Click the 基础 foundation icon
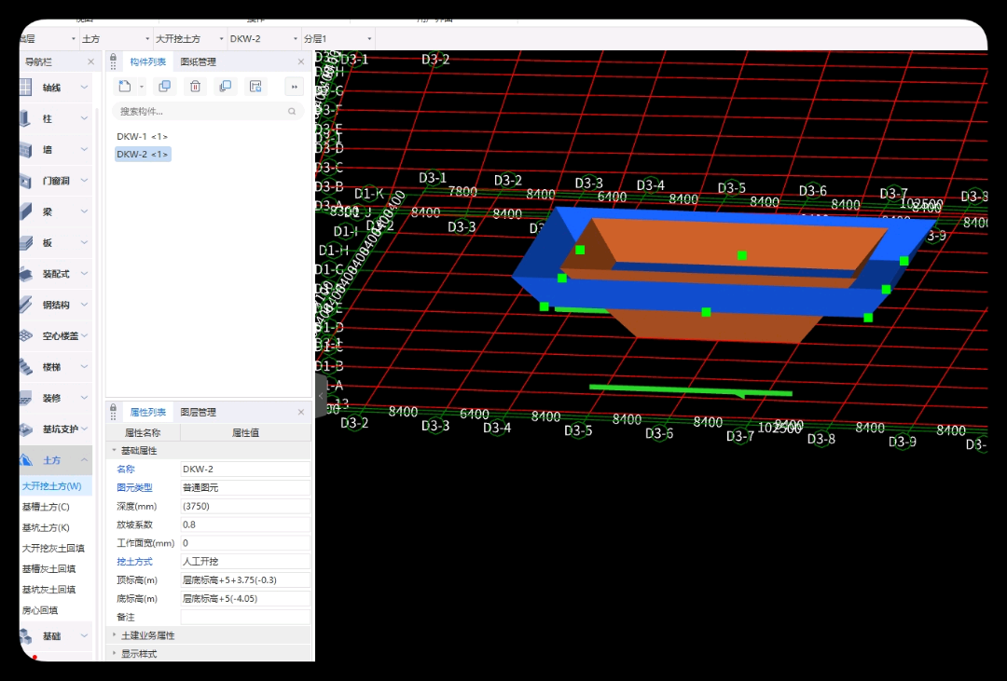 point(26,635)
